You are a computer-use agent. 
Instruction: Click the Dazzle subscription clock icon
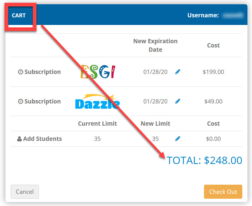20,101
